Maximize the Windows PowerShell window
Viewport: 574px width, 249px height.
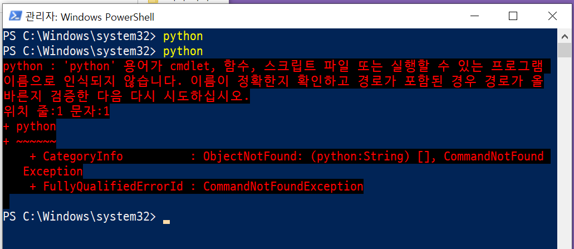513,16
